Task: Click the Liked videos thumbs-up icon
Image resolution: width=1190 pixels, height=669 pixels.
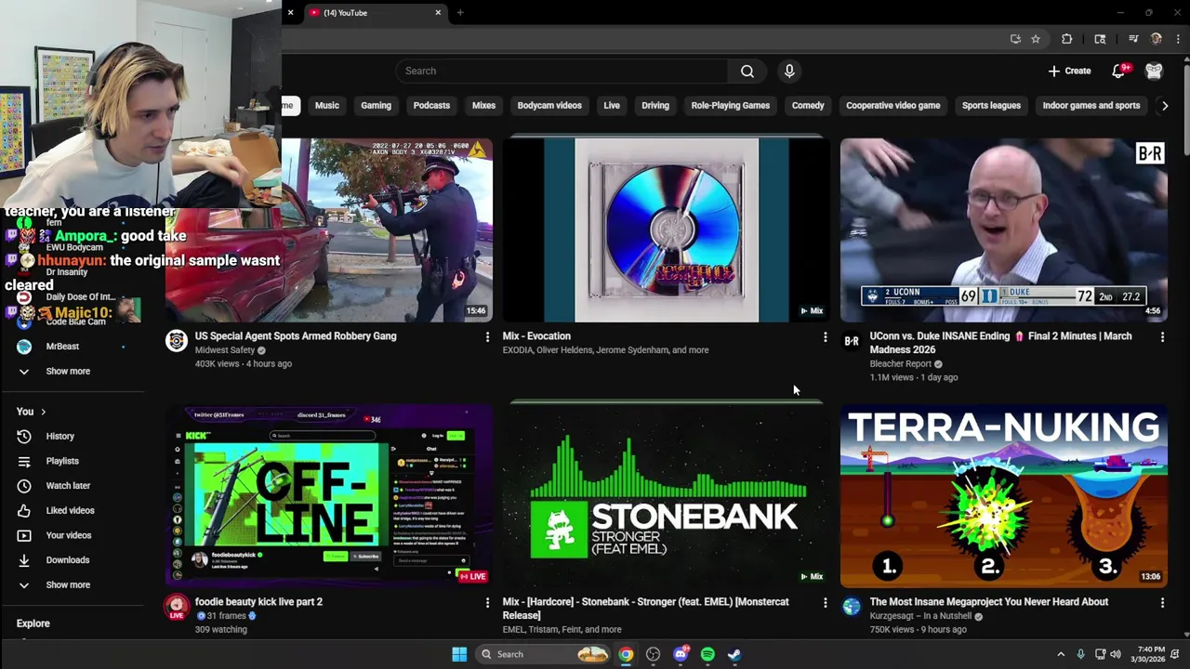Action: coord(24,510)
